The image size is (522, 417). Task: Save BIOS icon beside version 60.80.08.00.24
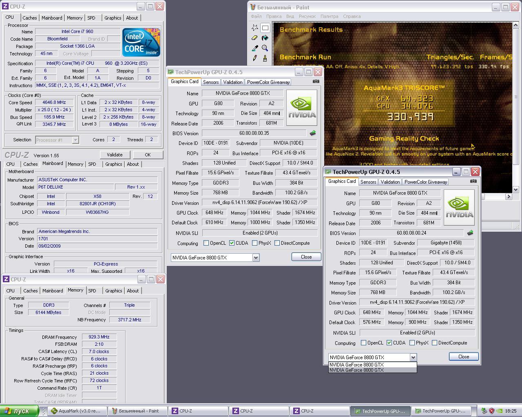(x=470, y=233)
